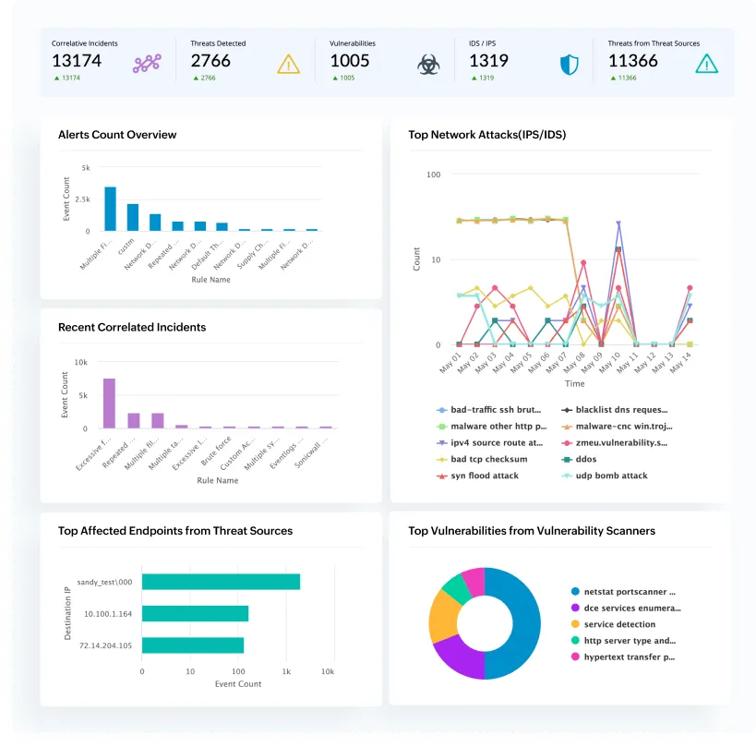Click the tallest blue bar in Alerts Count Overview
Viewport: 756px width, 747px height.
tap(111, 210)
